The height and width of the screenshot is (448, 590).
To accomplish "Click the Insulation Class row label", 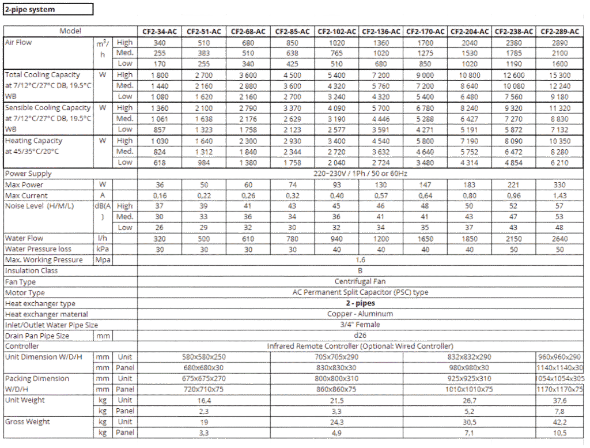I will tap(32, 270).
